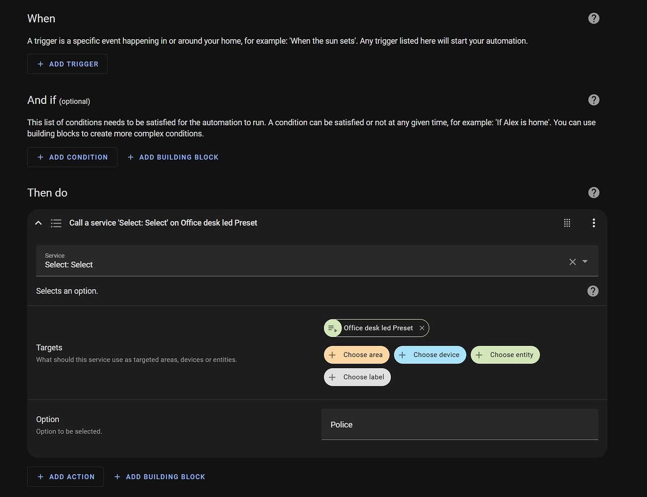Expand the Service dropdown arrow
This screenshot has width=647, height=497.
(x=585, y=261)
